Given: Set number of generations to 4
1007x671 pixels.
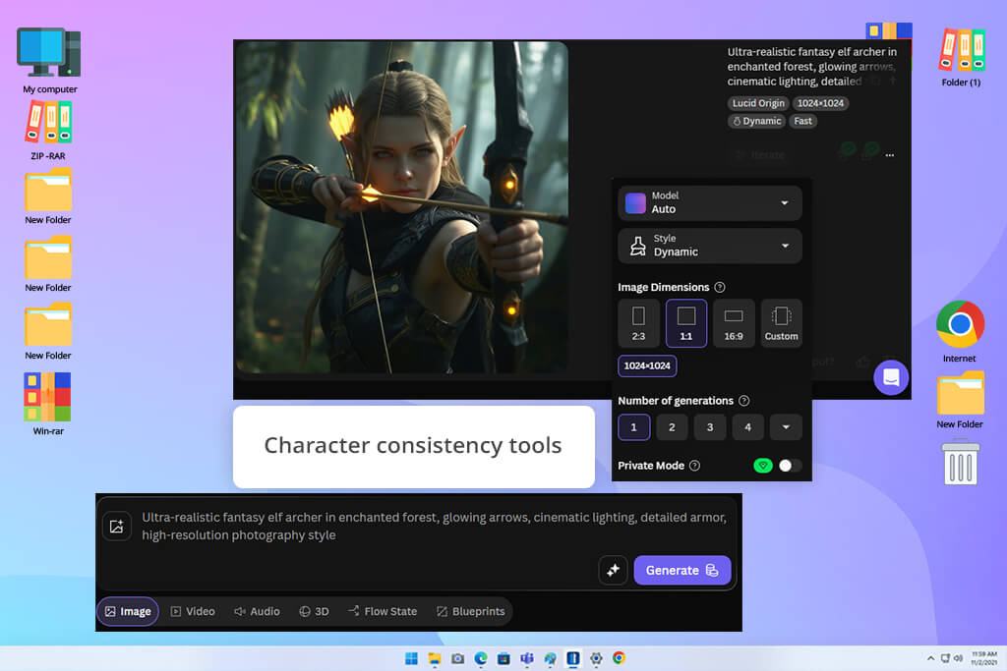Looking at the screenshot, I should (747, 427).
